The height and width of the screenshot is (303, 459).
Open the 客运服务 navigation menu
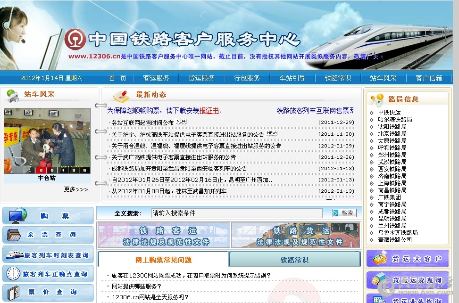156,78
